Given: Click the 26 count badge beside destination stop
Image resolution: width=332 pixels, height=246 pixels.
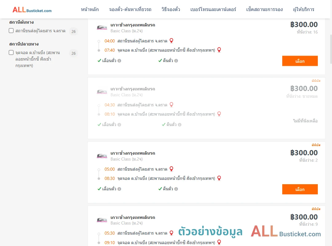Looking at the screenshot, I should point(73,54).
